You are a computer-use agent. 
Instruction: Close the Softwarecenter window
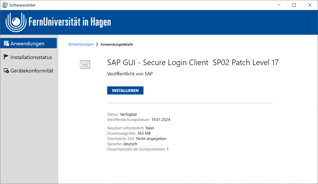coord(310,5)
